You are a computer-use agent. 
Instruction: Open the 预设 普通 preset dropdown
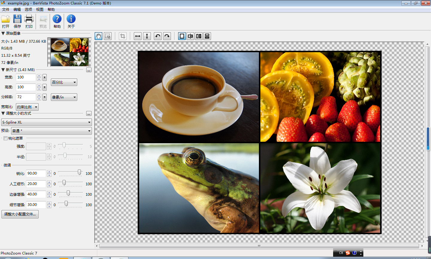point(51,131)
